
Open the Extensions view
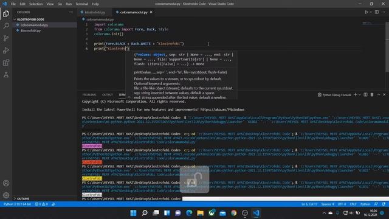6,62
